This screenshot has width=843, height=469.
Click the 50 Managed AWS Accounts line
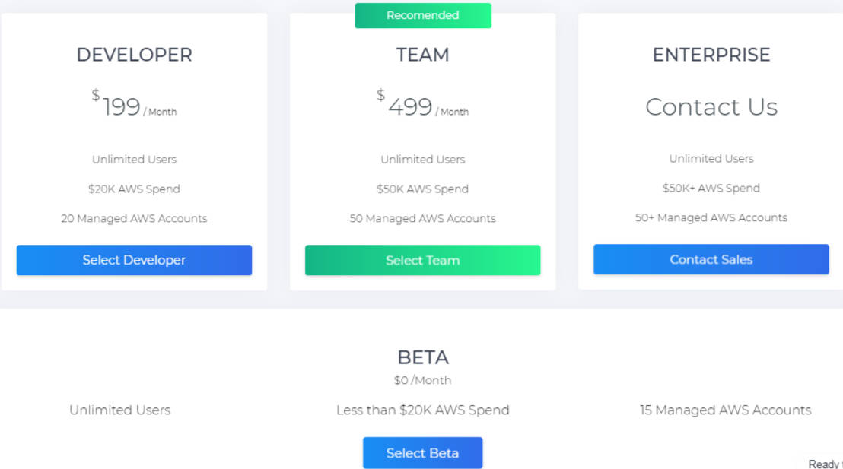[422, 218]
